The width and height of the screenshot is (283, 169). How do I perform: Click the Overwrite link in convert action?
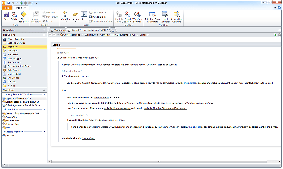(151, 65)
